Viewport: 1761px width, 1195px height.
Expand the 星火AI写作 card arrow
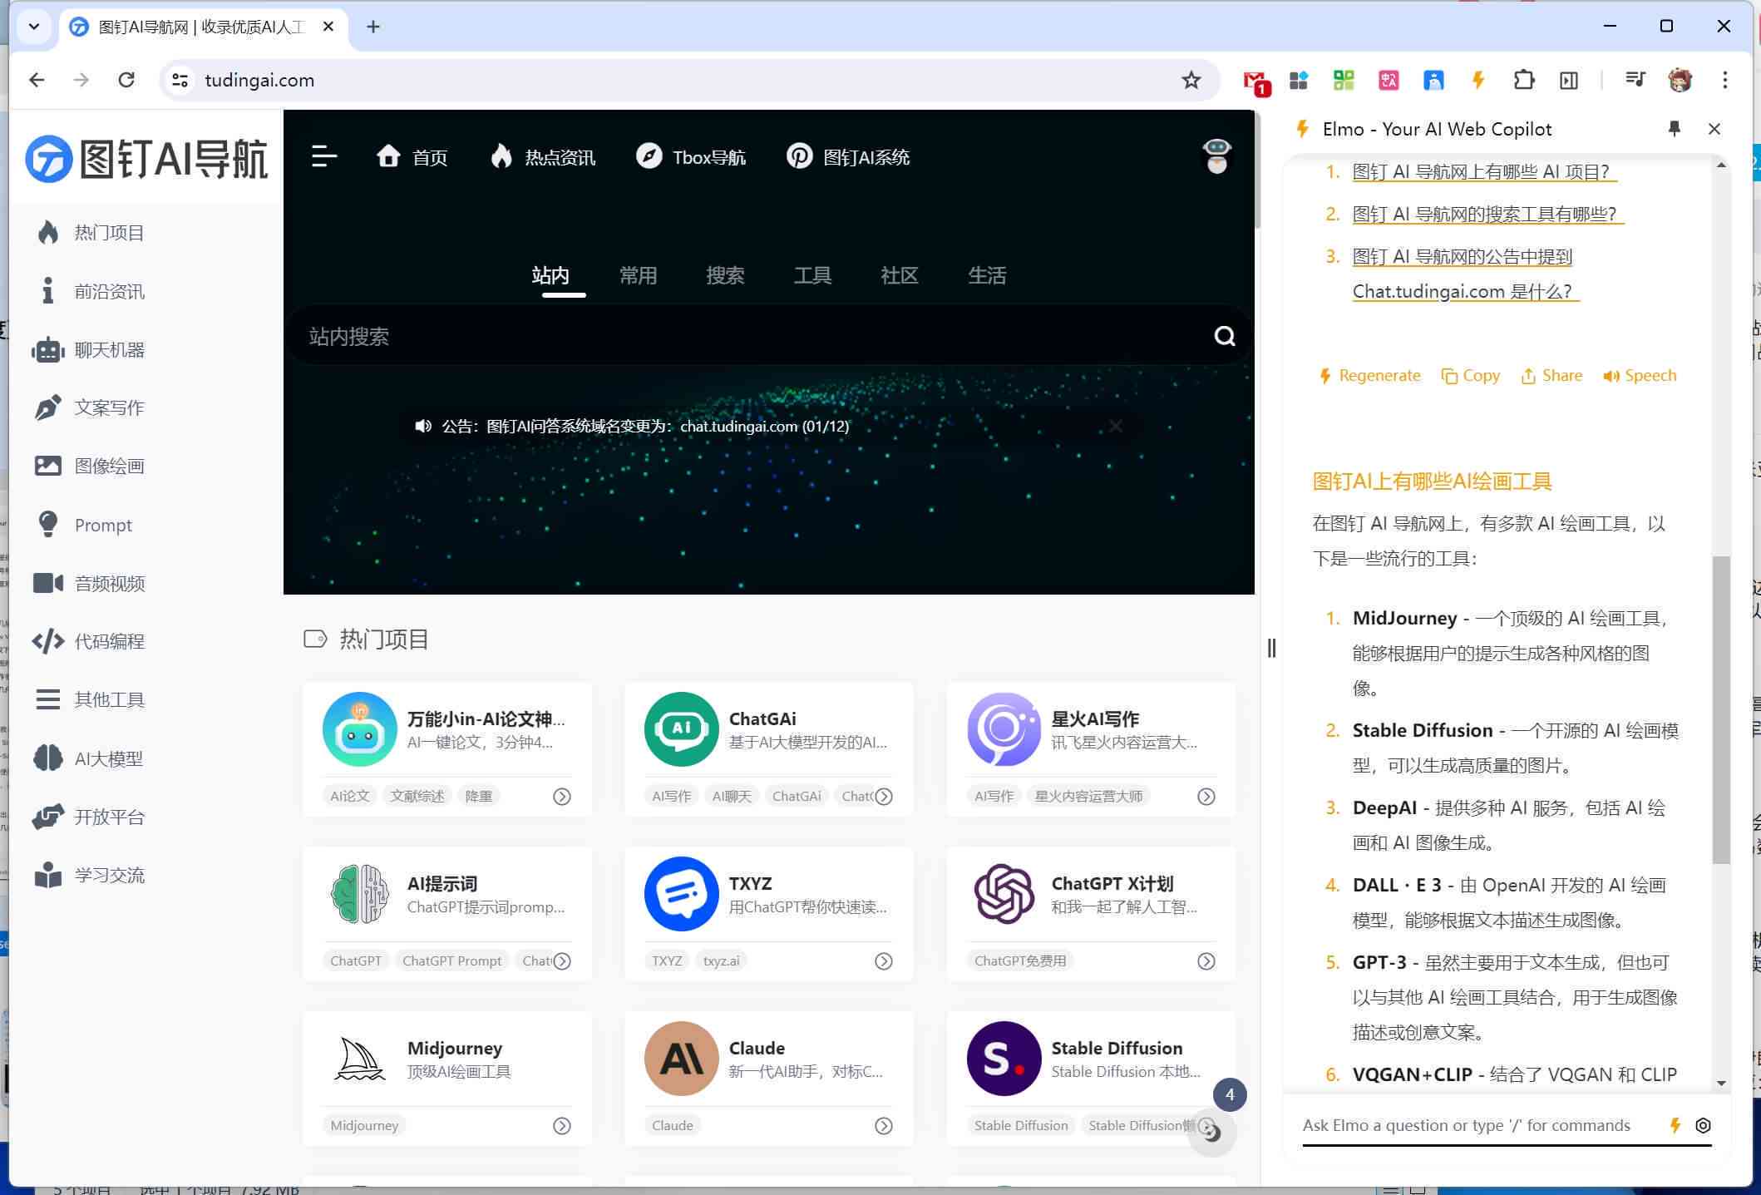[1206, 796]
